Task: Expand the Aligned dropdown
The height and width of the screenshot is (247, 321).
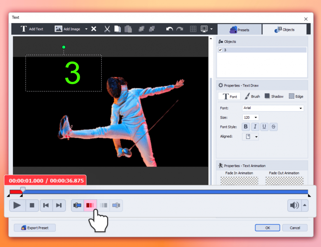Action: [x=250, y=136]
